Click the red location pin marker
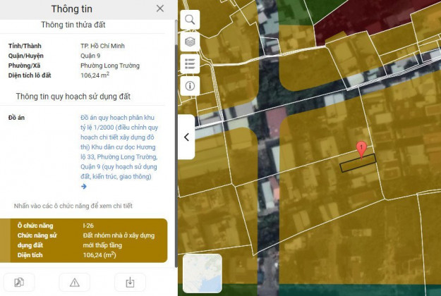Viewport: 441px width, 296px height. pyautogui.click(x=361, y=149)
